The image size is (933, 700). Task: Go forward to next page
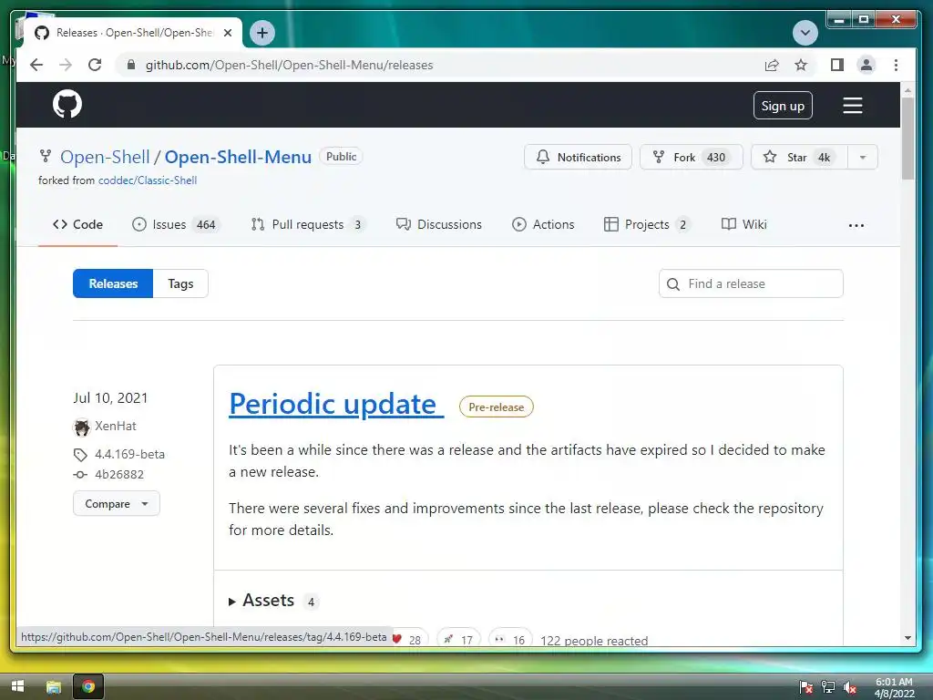[x=66, y=65]
